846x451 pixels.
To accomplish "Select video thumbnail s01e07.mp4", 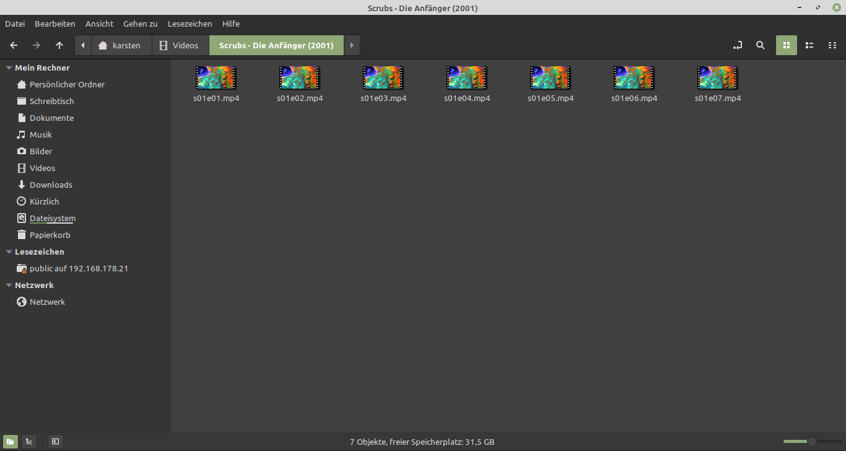I will pos(718,78).
